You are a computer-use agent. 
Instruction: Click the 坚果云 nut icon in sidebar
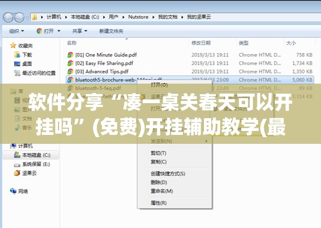click(x=17, y=173)
